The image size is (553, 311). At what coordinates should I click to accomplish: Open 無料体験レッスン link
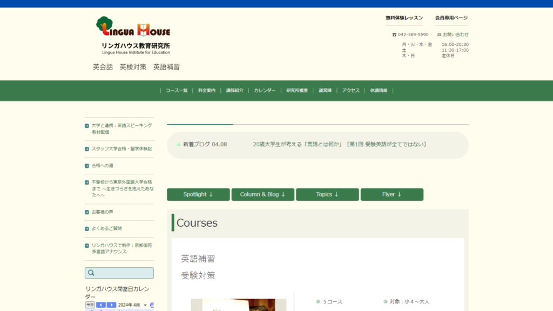(x=404, y=18)
